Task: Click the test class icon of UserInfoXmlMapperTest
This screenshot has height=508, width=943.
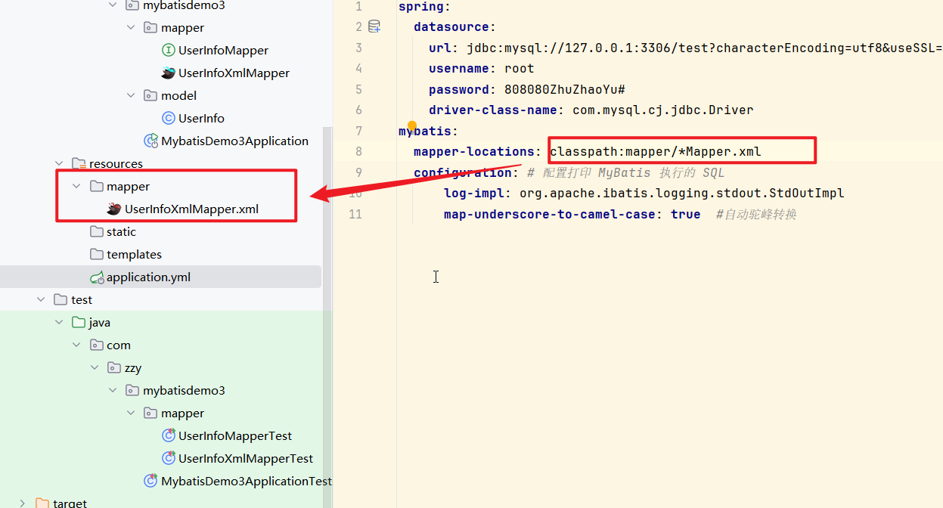Action: click(x=169, y=459)
